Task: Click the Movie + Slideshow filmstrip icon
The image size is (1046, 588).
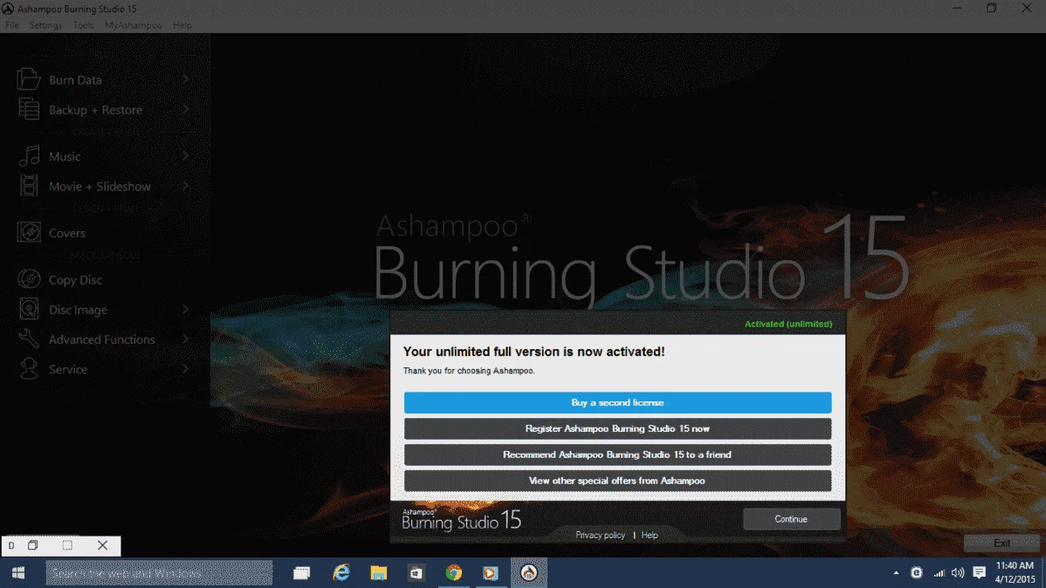Action: (x=29, y=185)
